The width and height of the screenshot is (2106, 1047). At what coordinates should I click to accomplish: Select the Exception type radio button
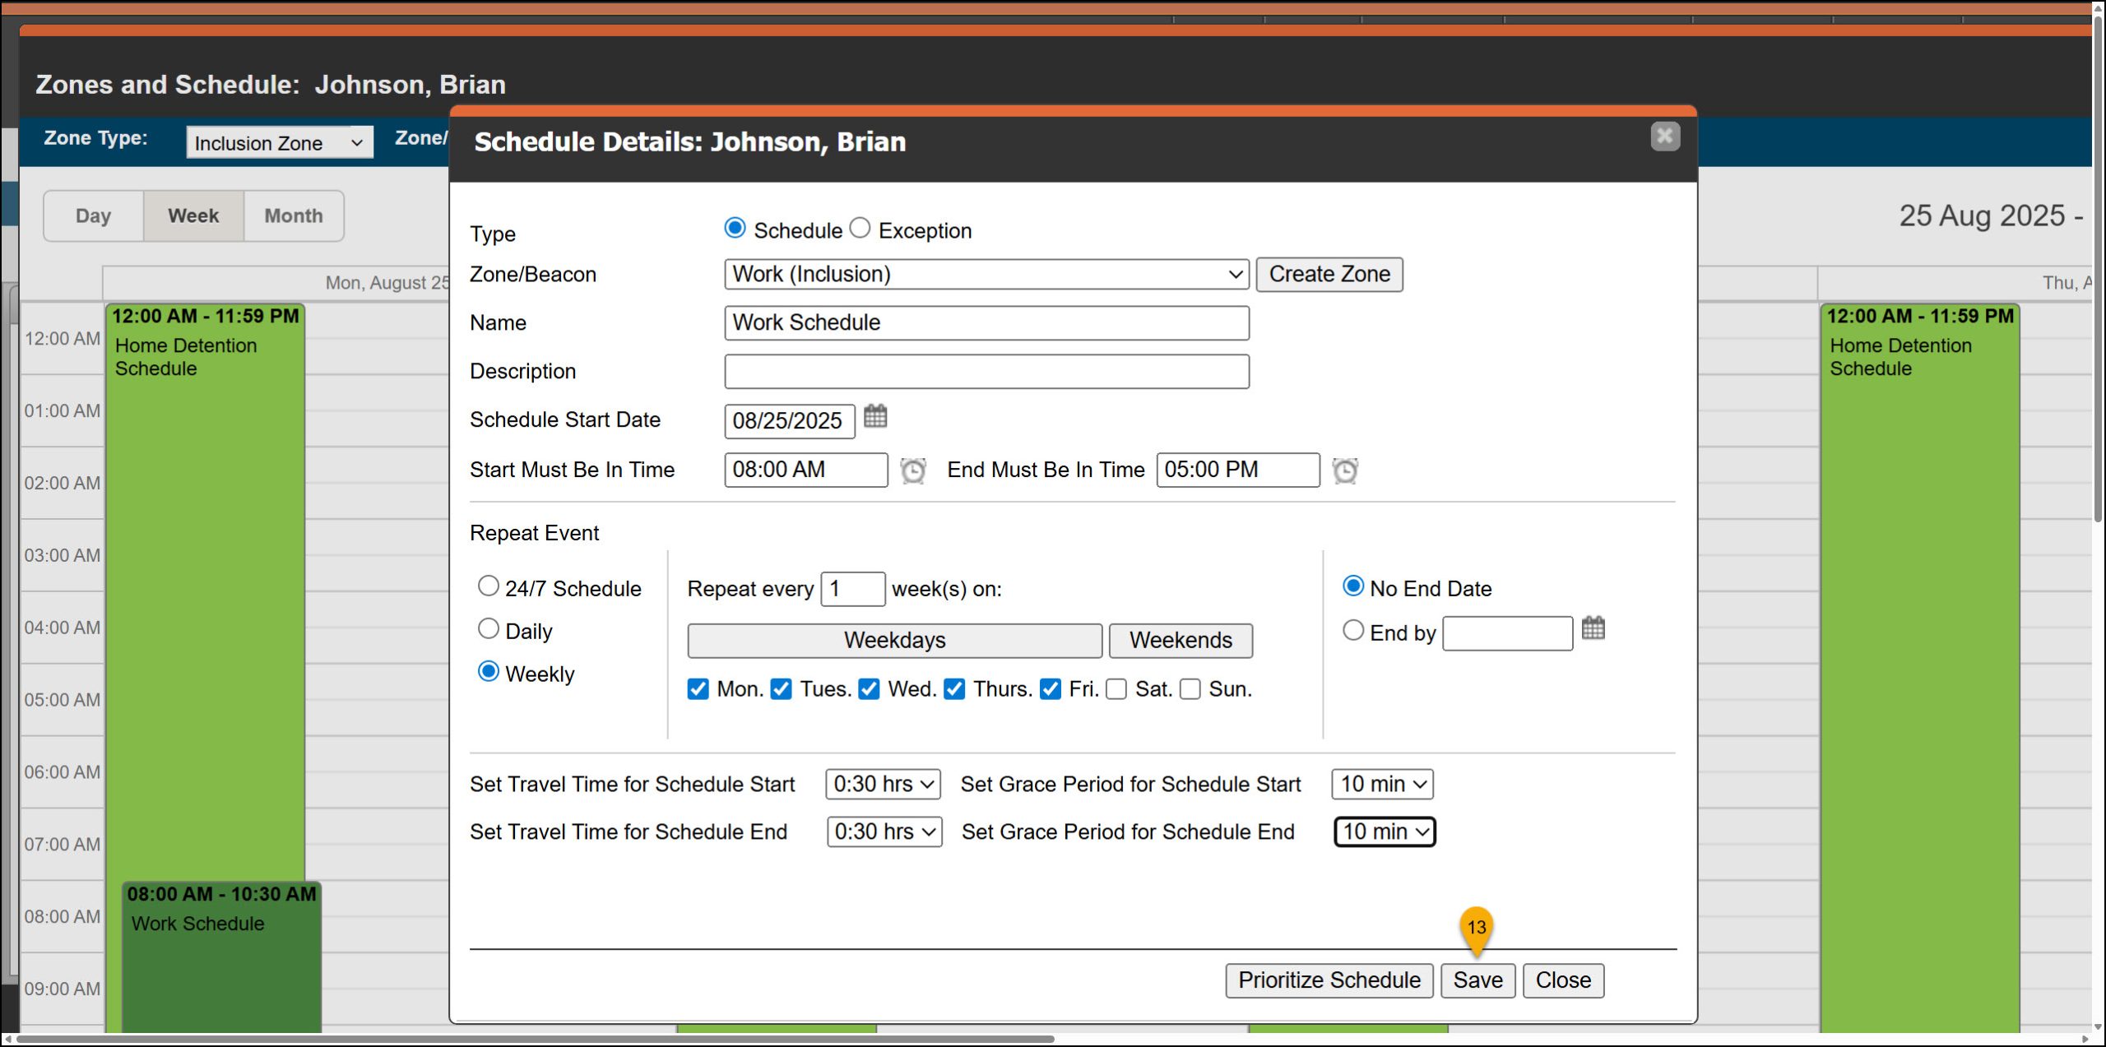[860, 228]
